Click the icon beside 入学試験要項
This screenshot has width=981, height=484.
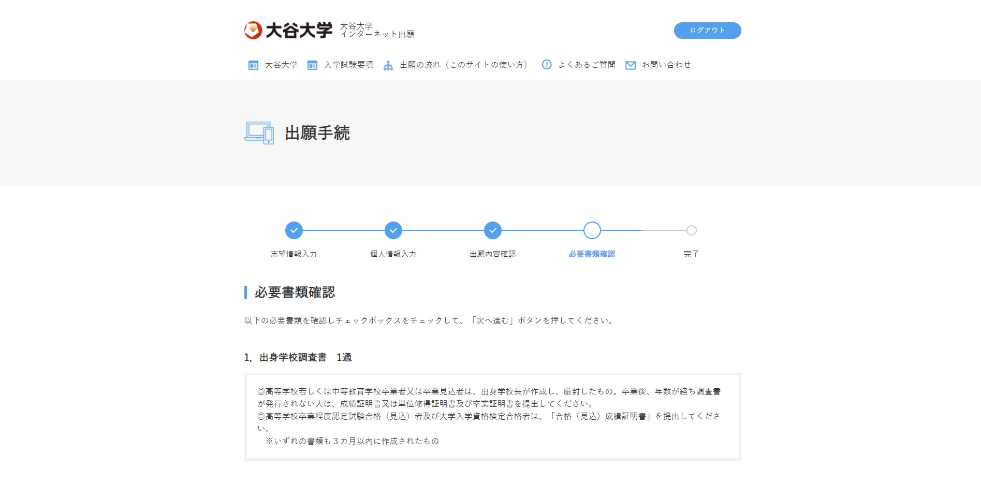(312, 65)
